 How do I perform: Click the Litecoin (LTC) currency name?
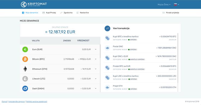pyautogui.click(x=39, y=79)
